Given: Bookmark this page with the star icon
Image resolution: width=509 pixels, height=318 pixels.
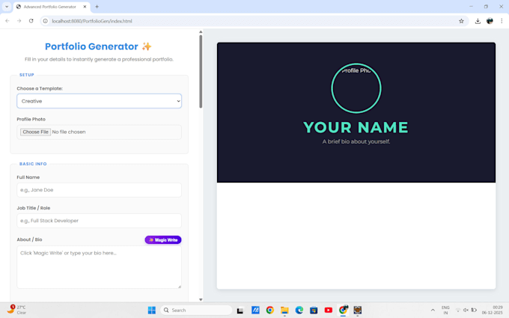Looking at the screenshot, I should (461, 21).
